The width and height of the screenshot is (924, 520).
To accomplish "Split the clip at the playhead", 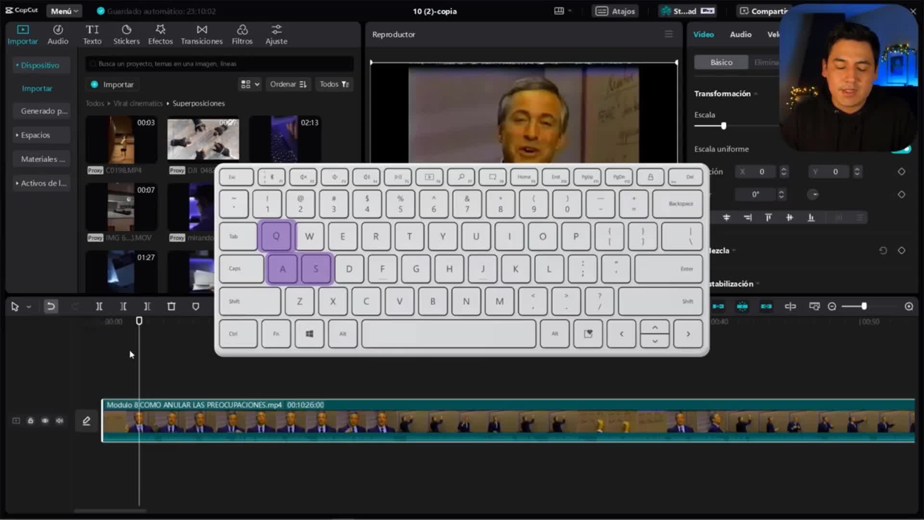I will pyautogui.click(x=99, y=307).
